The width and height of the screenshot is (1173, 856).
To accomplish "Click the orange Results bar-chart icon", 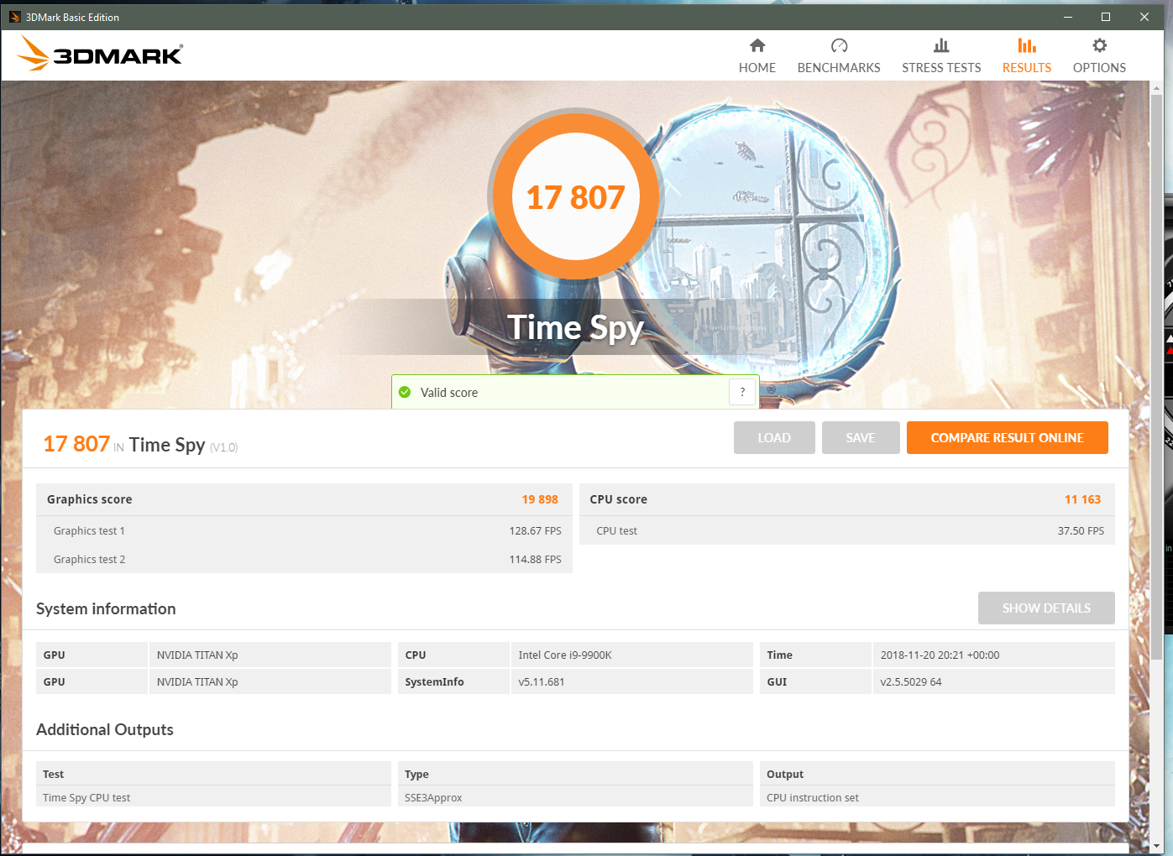I will [x=1026, y=45].
